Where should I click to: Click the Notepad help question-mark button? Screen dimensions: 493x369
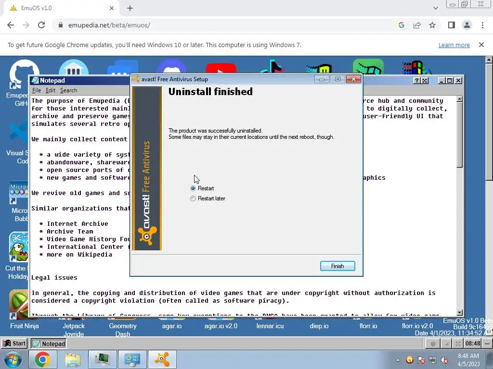tap(416, 81)
